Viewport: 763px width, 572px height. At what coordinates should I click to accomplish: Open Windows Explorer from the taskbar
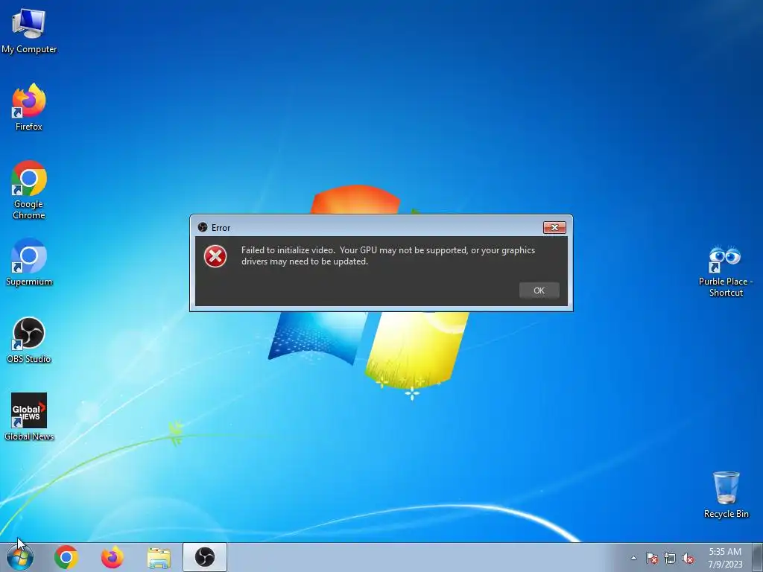159,557
